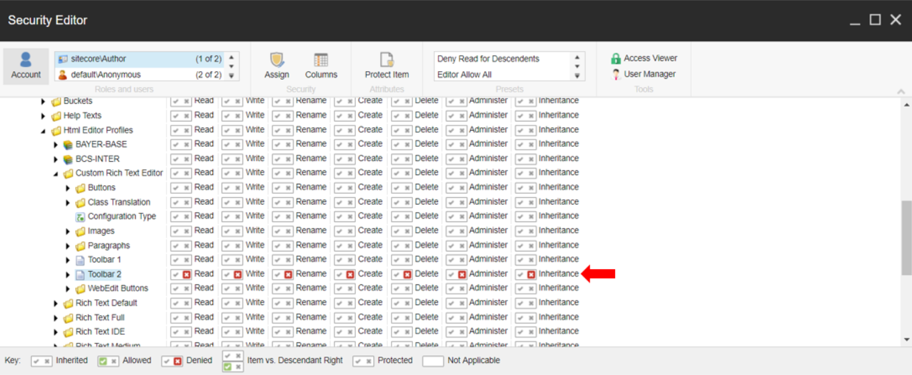Toggle Inheritance right for Toolbar 2
Screen dimensions: 912x375
click(531, 274)
